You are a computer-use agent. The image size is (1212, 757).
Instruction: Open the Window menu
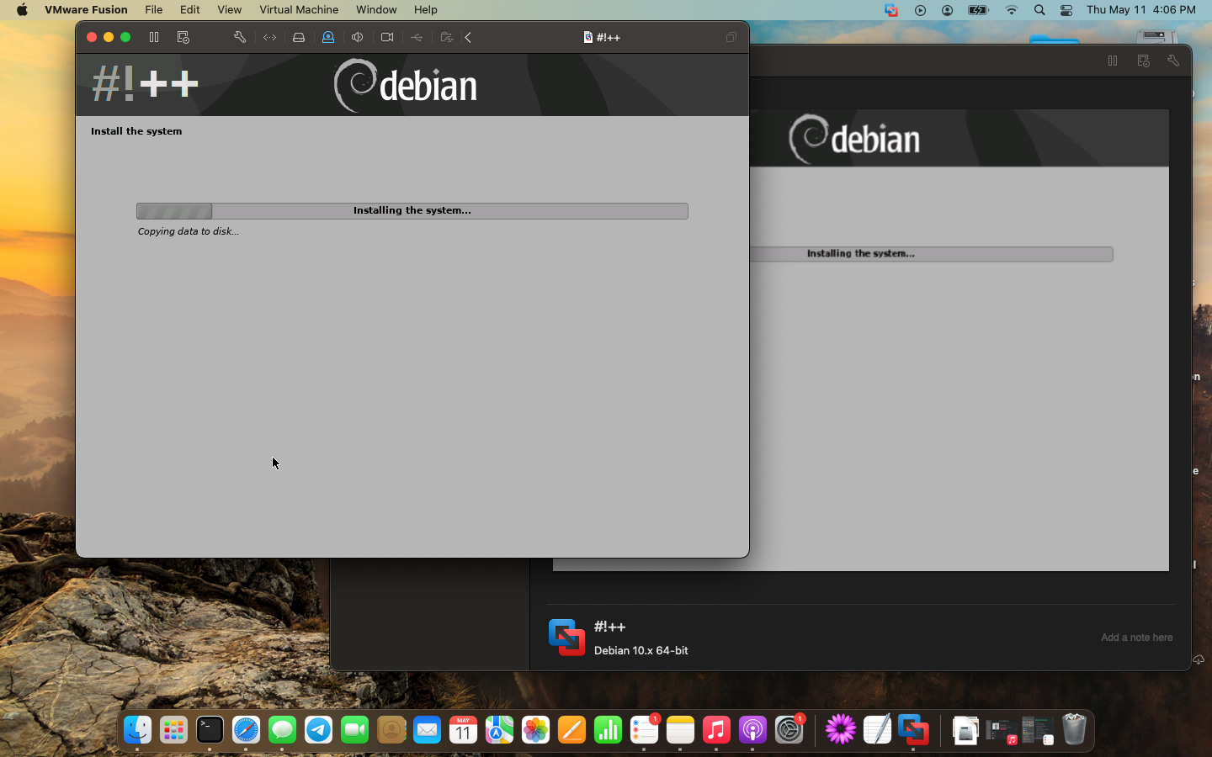(x=376, y=10)
